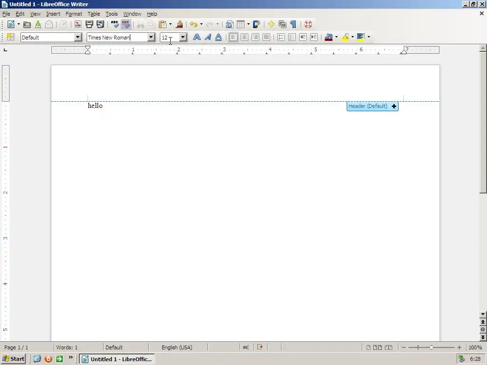Open the Font Color palette dropdown arrow
This screenshot has height=365, width=487.
tap(336, 37)
